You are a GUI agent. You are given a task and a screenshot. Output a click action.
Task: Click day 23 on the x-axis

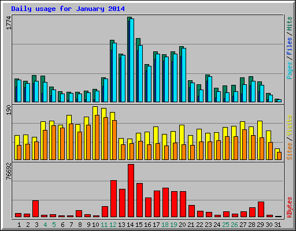[208, 225]
